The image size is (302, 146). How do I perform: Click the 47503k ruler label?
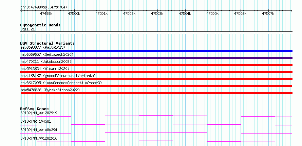[157, 14]
